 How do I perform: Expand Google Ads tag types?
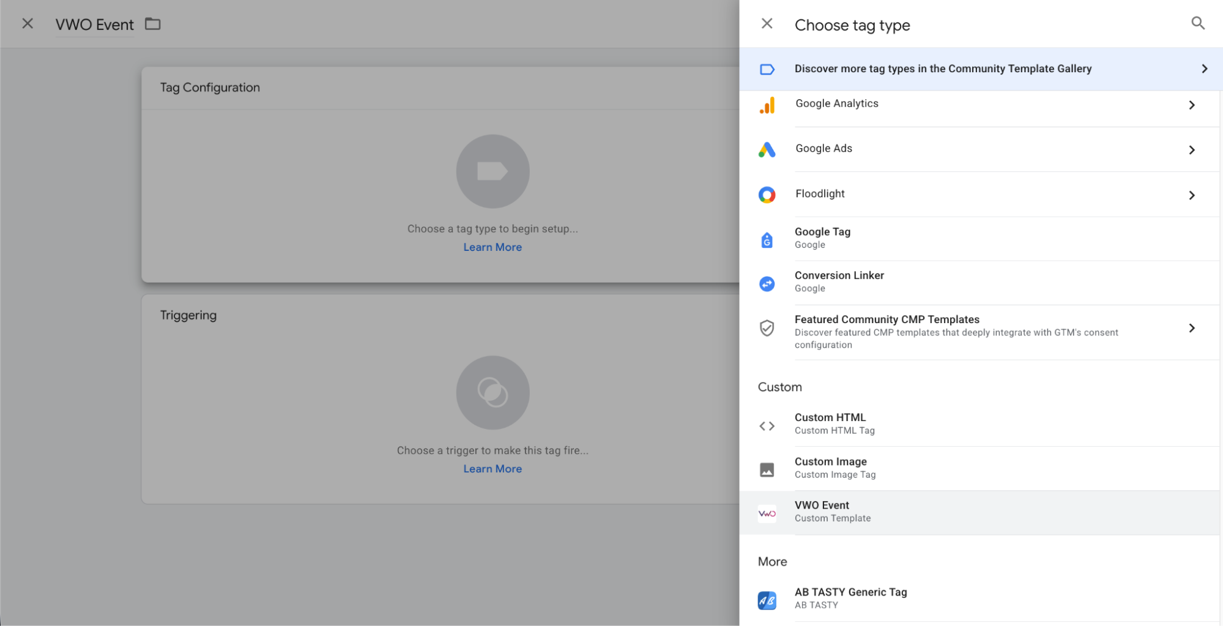(1191, 150)
